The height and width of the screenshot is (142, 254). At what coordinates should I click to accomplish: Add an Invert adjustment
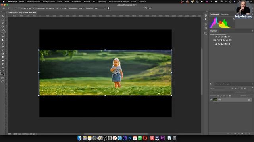click(x=216, y=44)
